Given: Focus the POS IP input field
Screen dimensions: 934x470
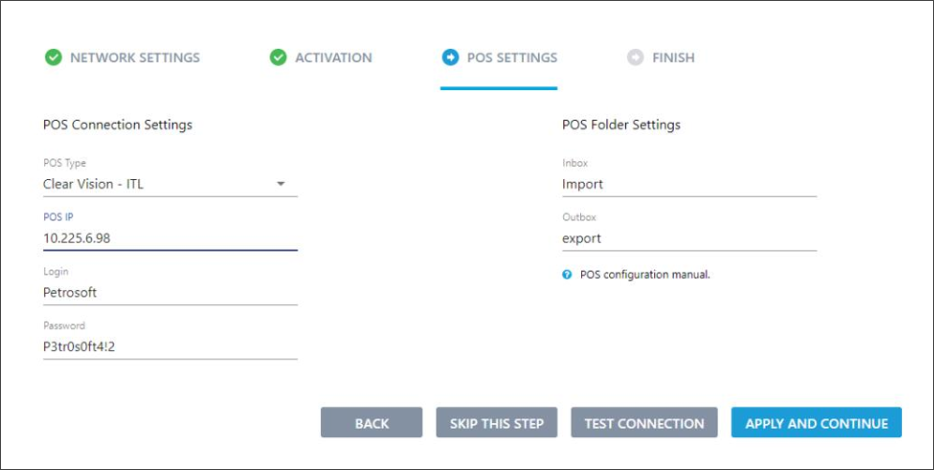Looking at the screenshot, I should [170, 238].
